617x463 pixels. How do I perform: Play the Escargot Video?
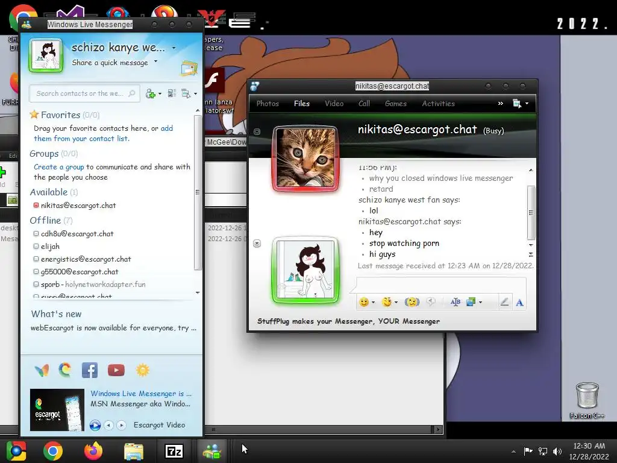click(95, 425)
